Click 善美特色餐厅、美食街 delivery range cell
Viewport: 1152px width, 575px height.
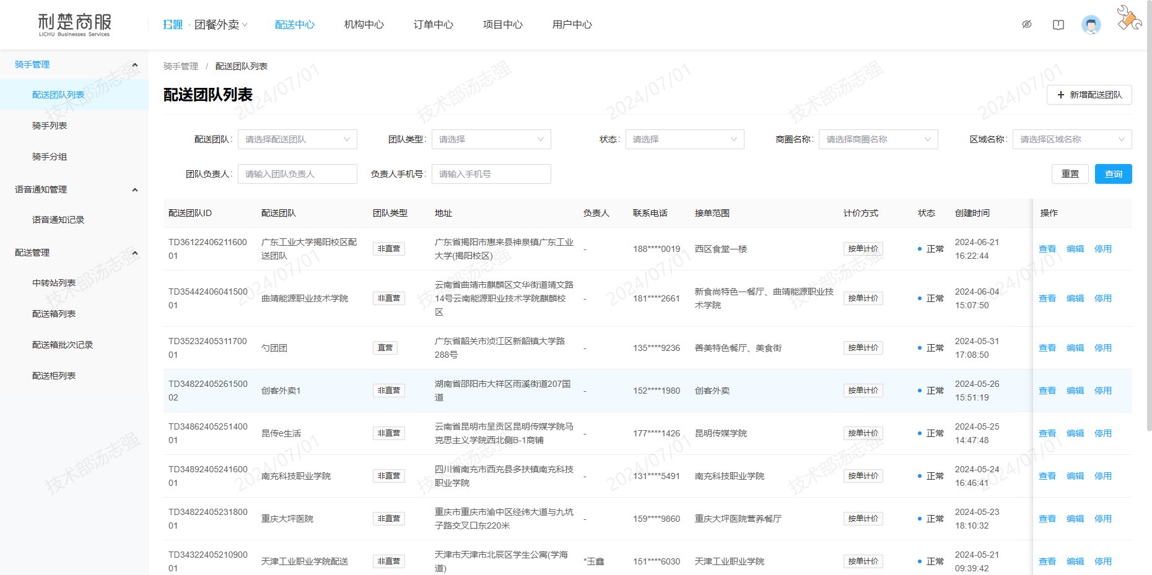point(738,348)
